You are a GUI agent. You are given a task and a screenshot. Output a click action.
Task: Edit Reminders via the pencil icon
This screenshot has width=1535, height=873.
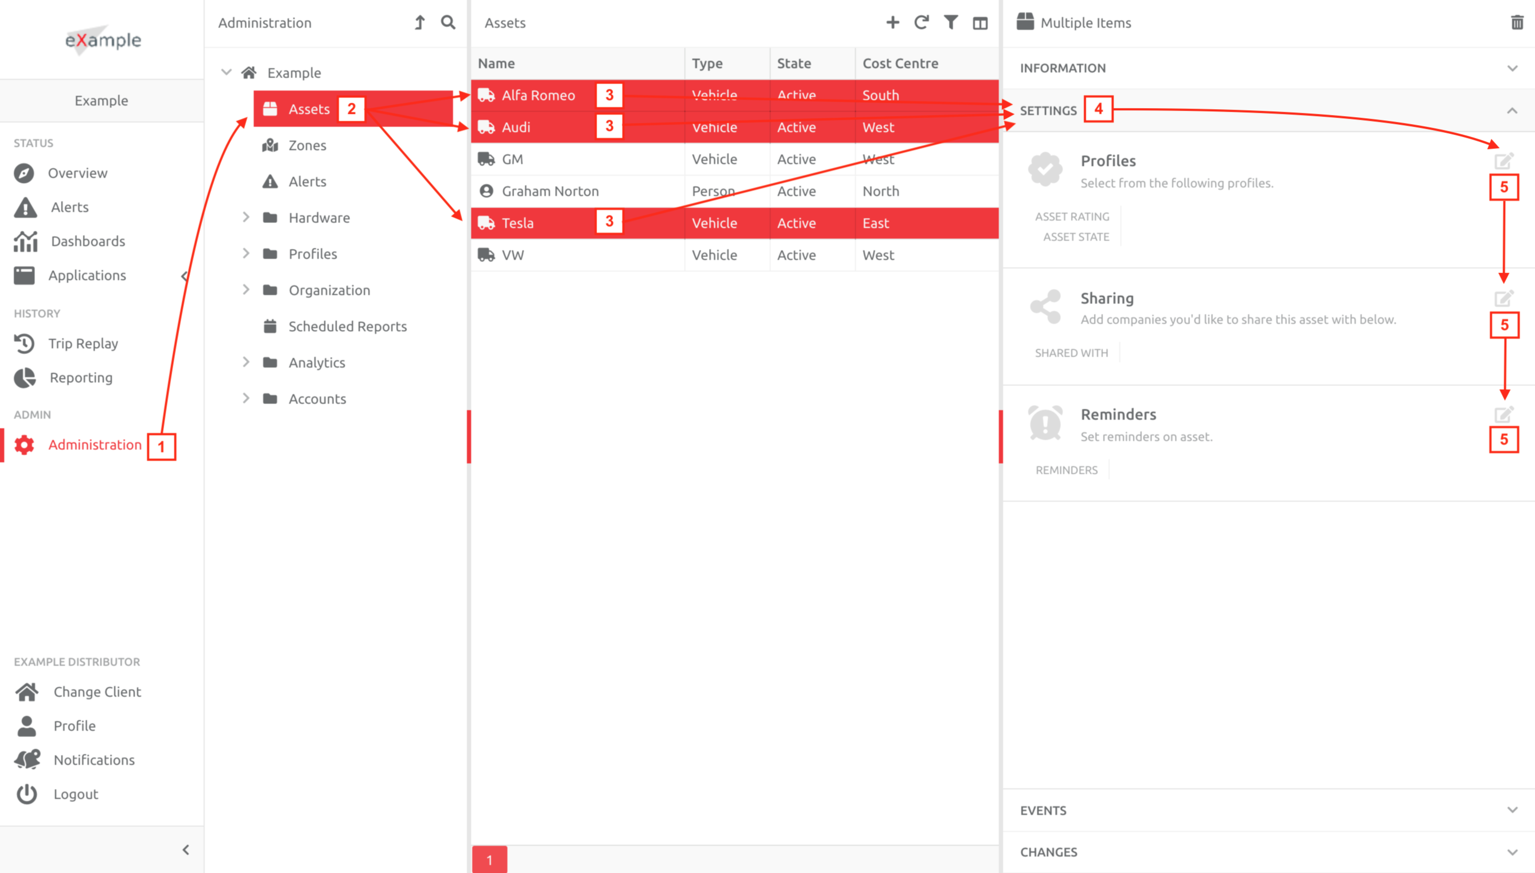[1503, 414]
